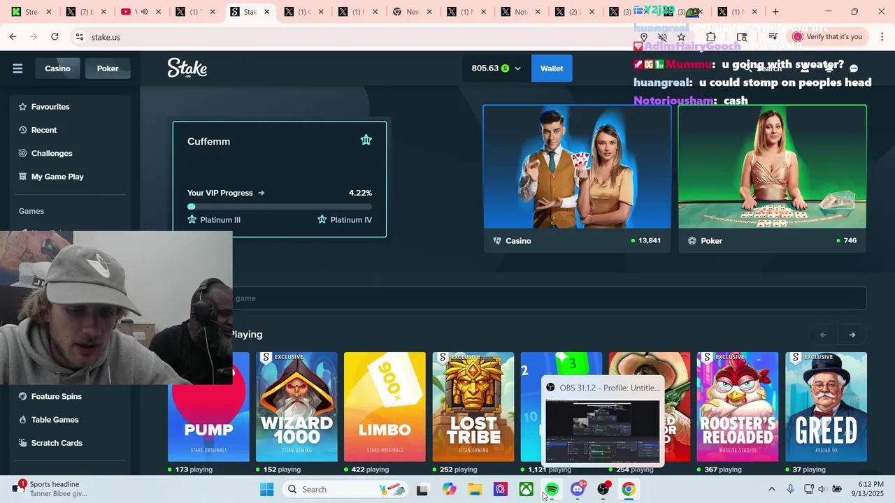Open the Poker banner card
Viewport: 895px width, 503px height.
[x=772, y=178]
